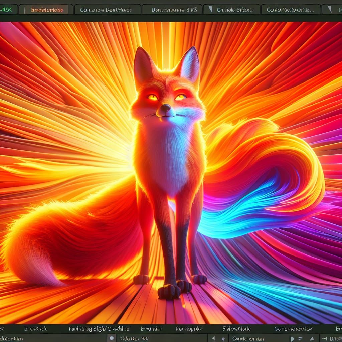The height and width of the screenshot is (342, 342).
Task: Click the play triangle in bottom-right transport area
Action: pos(292,338)
